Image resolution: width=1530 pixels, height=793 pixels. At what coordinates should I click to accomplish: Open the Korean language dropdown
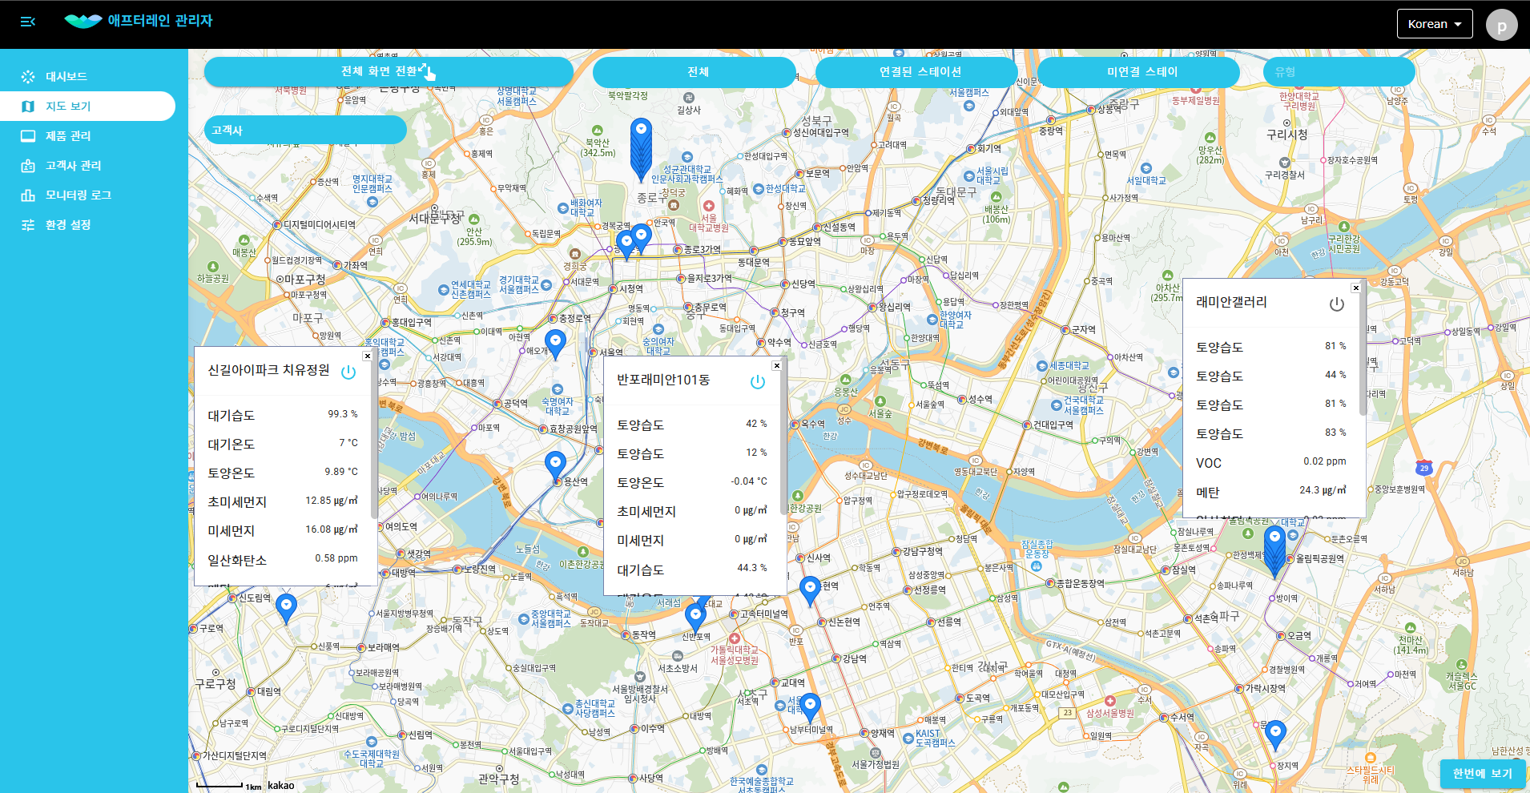(x=1435, y=24)
